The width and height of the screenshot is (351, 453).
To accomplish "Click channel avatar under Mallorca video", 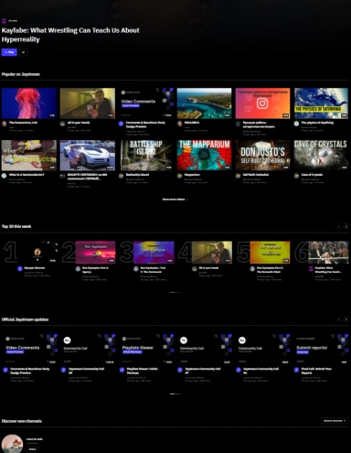I will (179, 124).
